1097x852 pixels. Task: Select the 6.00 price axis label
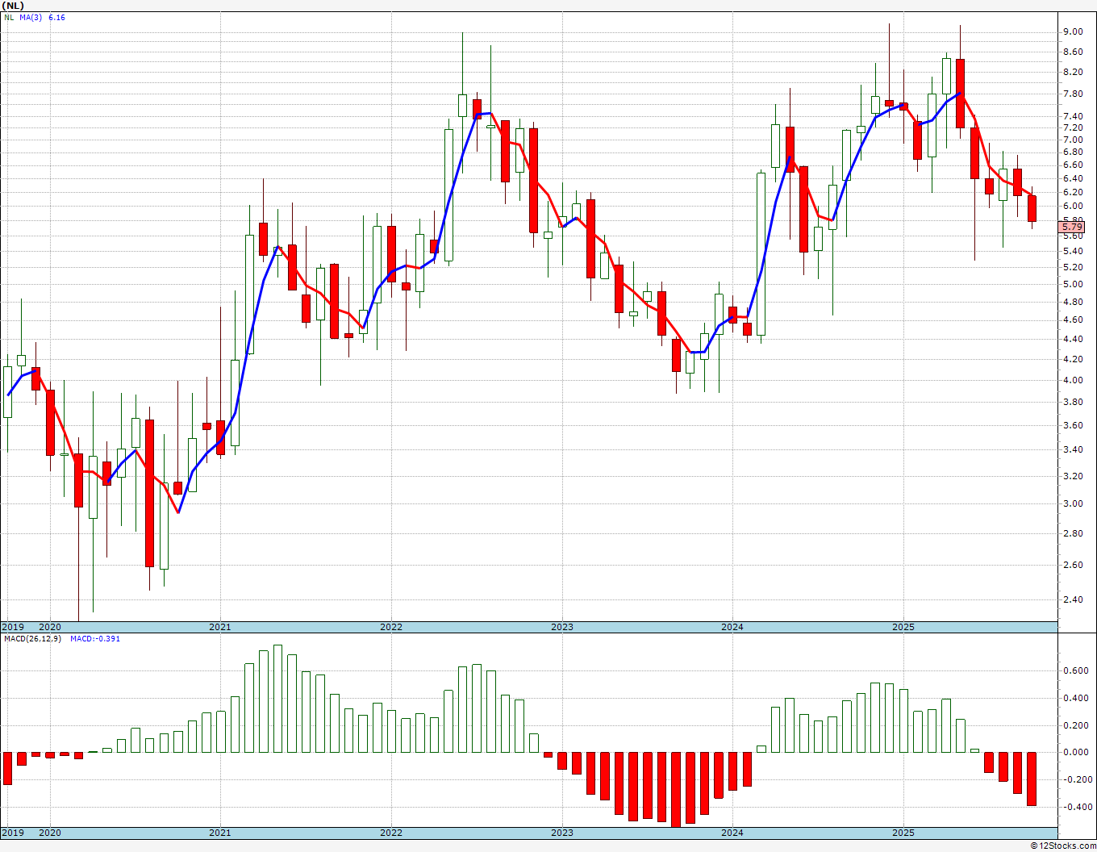tap(1073, 206)
